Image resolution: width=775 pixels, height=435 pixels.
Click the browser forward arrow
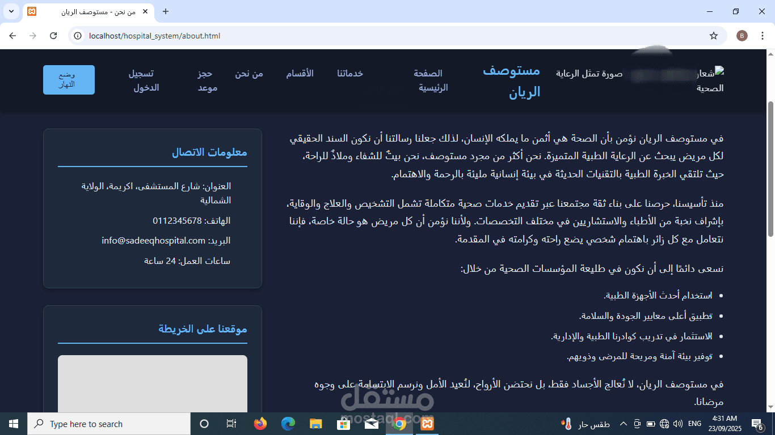[33, 36]
